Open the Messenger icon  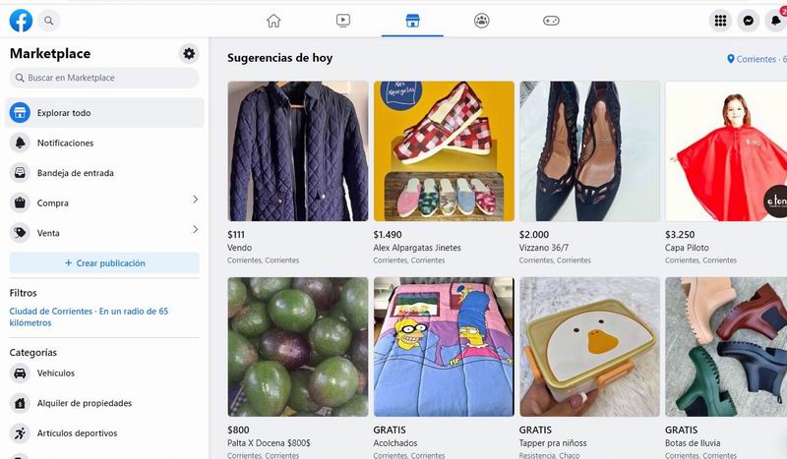[x=748, y=21]
